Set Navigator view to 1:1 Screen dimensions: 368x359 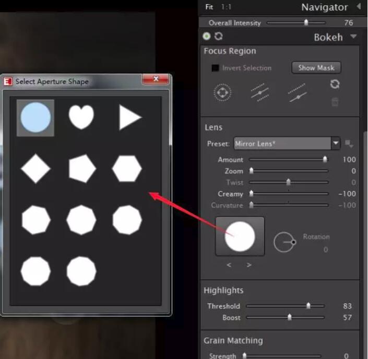click(226, 7)
